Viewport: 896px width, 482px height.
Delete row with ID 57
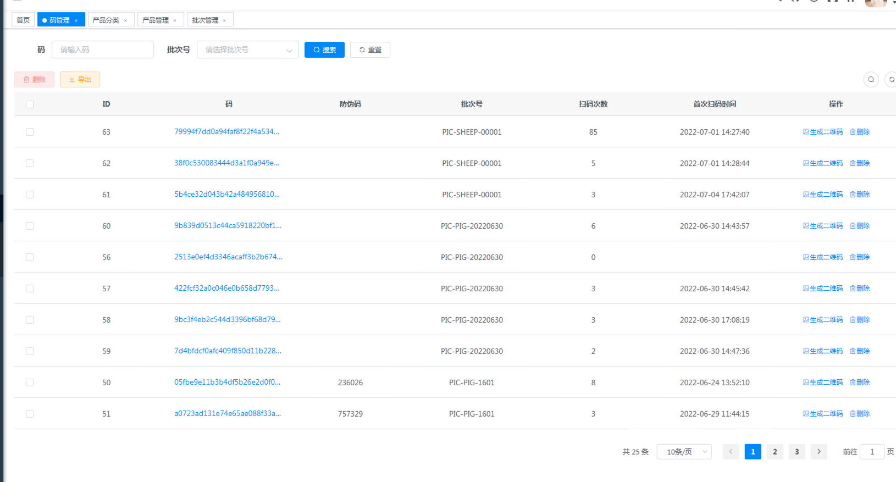click(860, 289)
